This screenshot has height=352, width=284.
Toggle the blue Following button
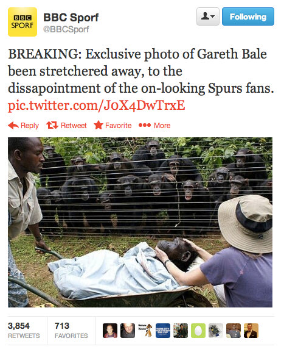[248, 16]
